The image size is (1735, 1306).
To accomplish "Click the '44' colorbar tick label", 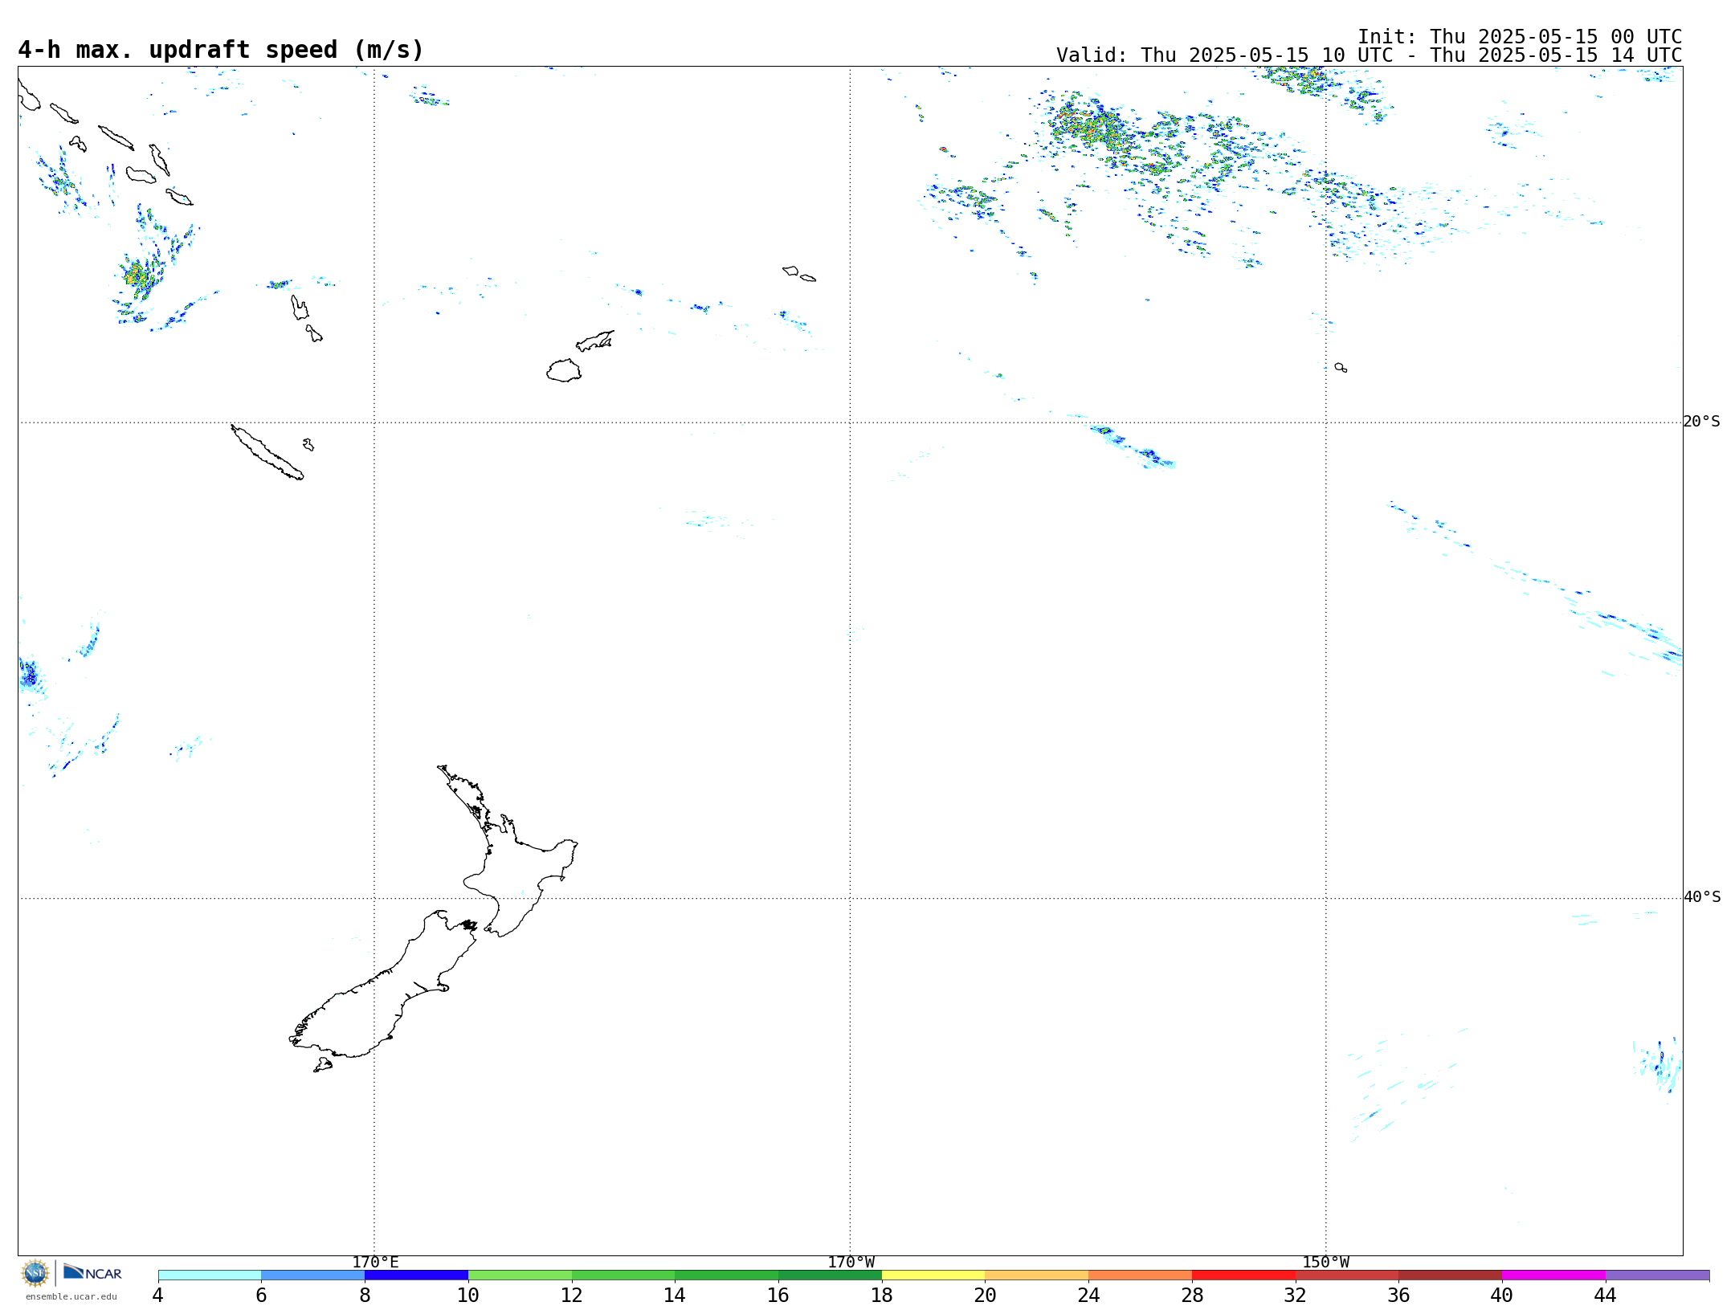I will pyautogui.click(x=1605, y=1295).
